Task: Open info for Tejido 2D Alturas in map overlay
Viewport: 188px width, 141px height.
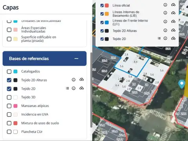Action: pos(165,30)
